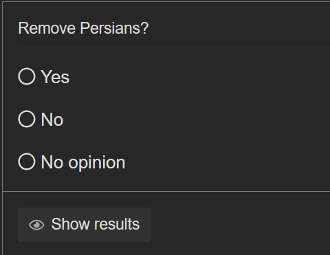The width and height of the screenshot is (330, 255).
Task: Select the Yes radio button
Action: 27,76
